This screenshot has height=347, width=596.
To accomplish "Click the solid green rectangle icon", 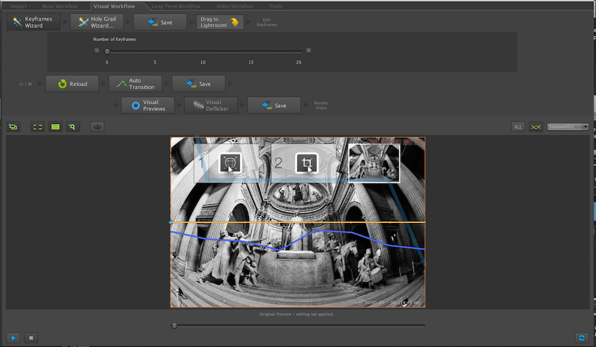I will point(55,127).
